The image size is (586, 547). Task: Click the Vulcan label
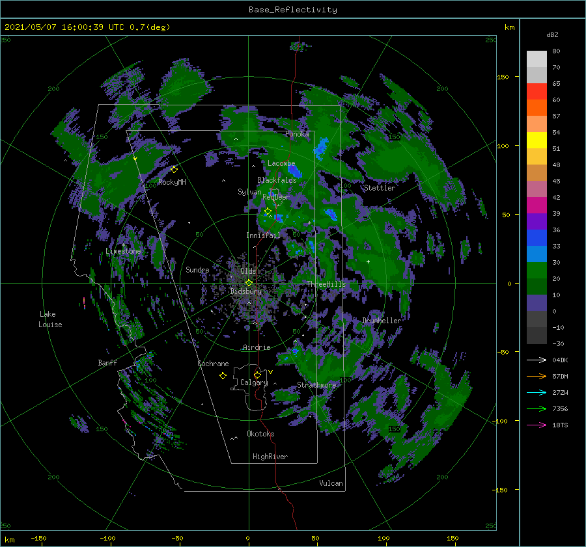(x=331, y=483)
